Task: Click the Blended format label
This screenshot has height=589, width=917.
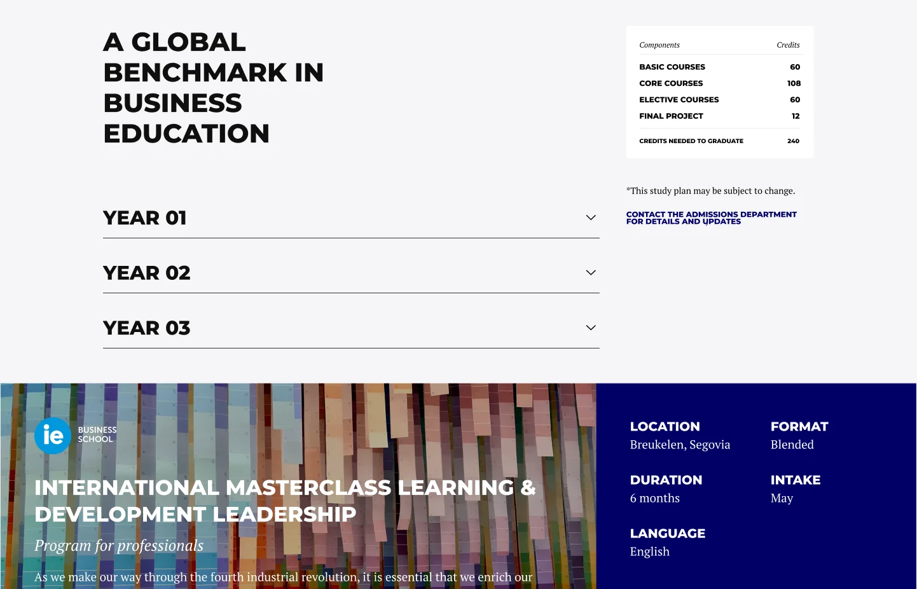Action: (792, 444)
